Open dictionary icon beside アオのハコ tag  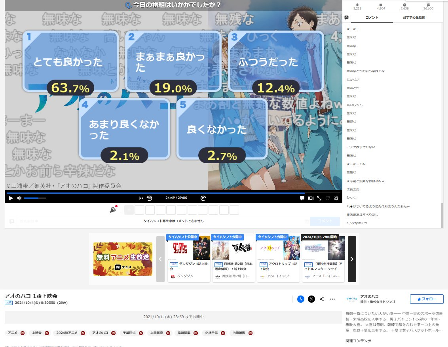(x=114, y=333)
